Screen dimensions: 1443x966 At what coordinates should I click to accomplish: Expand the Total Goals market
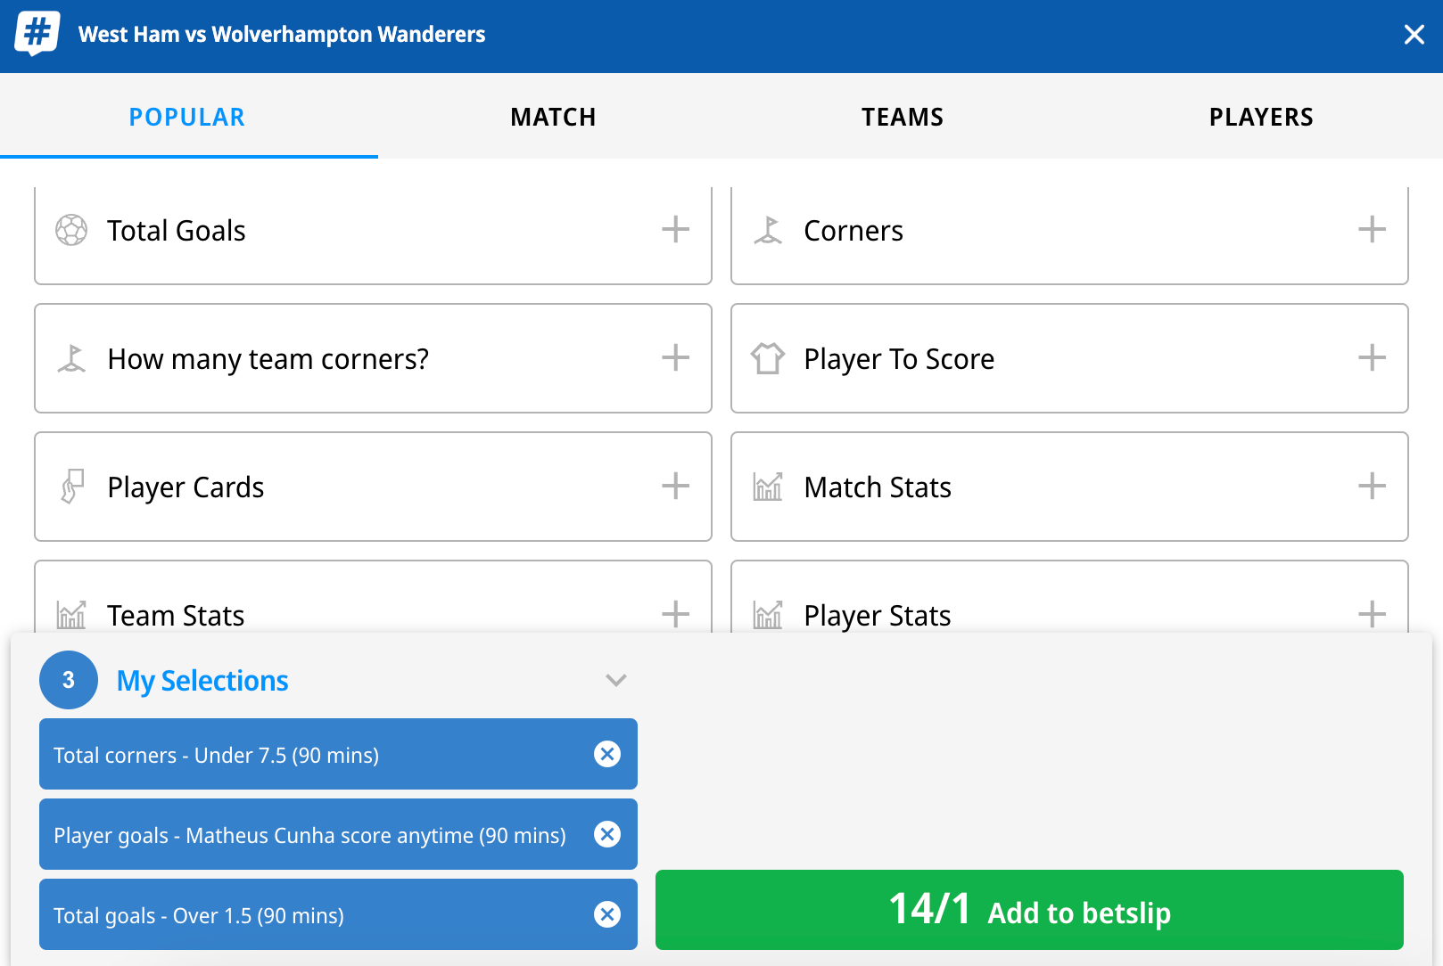[x=675, y=229]
